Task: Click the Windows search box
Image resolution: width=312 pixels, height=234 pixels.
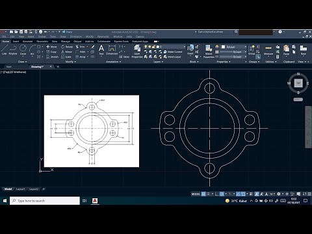Action: click(x=45, y=201)
